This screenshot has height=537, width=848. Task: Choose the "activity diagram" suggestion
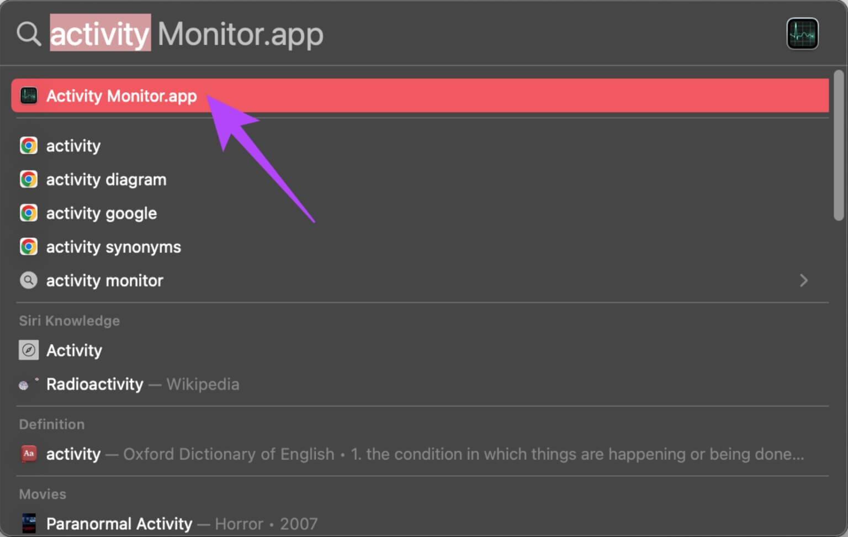point(106,180)
